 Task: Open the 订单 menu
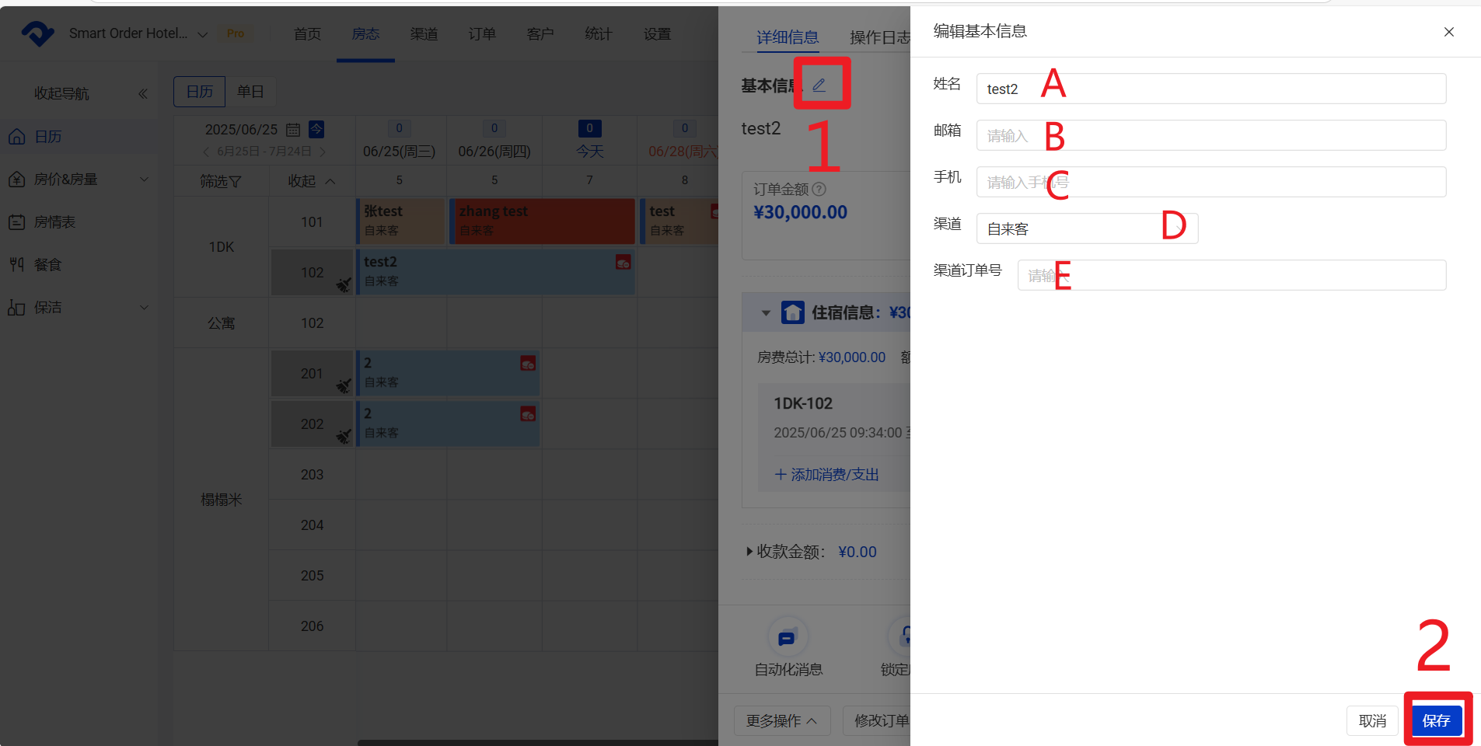tap(482, 34)
